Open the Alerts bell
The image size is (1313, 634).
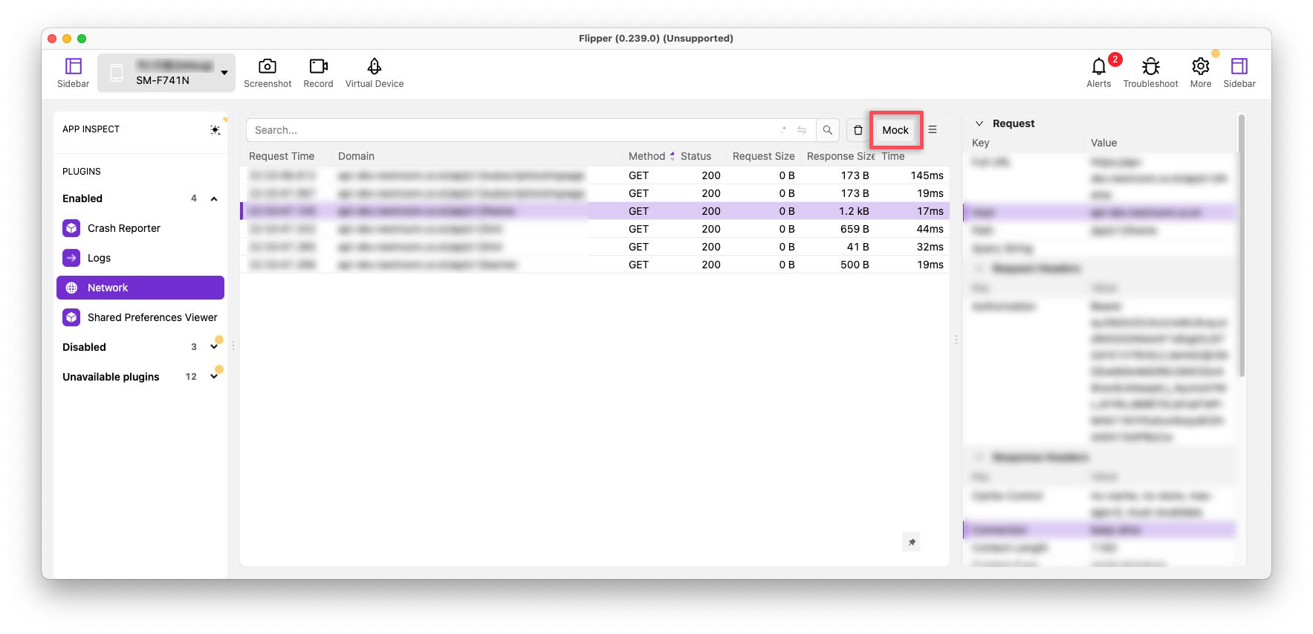pos(1098,73)
